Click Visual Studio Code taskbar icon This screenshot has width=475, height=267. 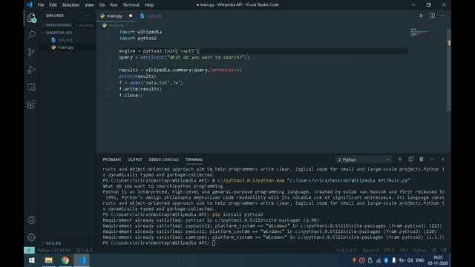click(x=82, y=260)
